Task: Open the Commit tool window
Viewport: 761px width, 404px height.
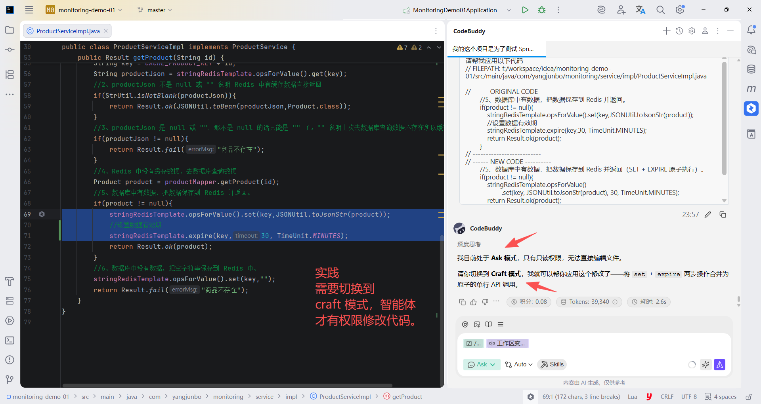Action: click(x=10, y=50)
